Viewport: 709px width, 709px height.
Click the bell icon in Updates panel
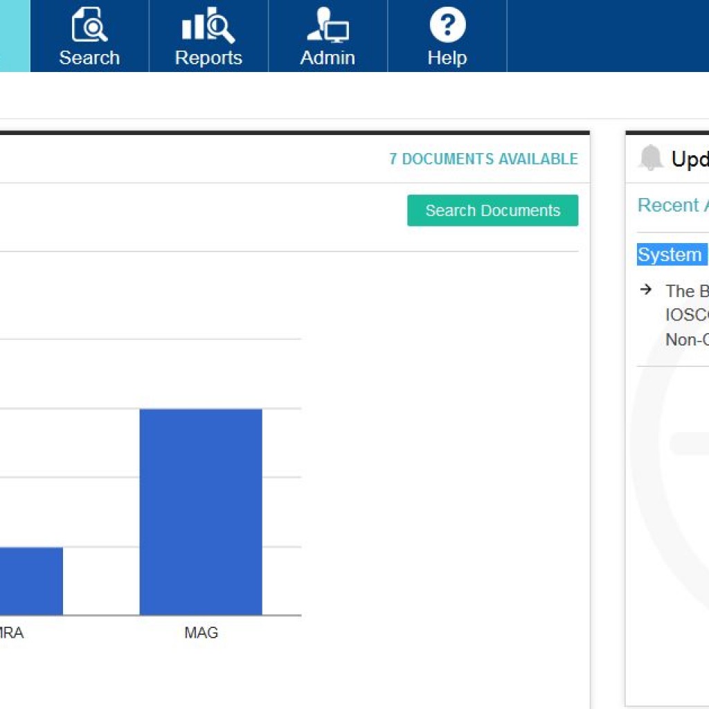click(650, 159)
